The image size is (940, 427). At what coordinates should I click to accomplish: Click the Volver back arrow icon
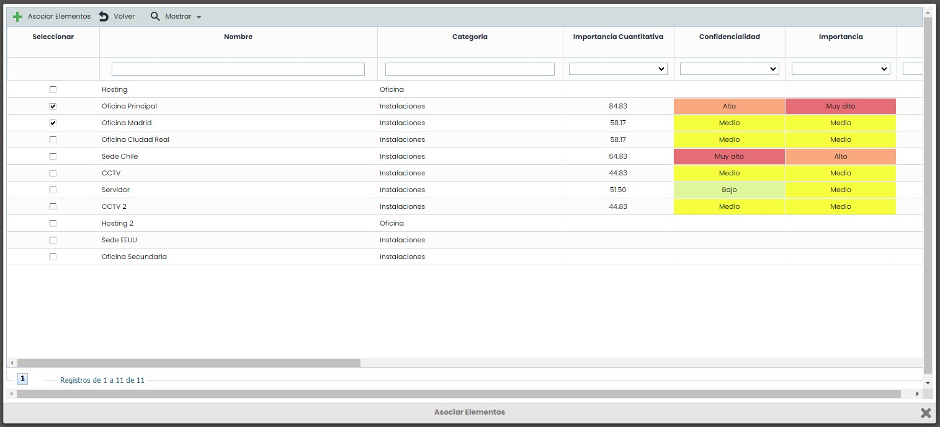104,17
